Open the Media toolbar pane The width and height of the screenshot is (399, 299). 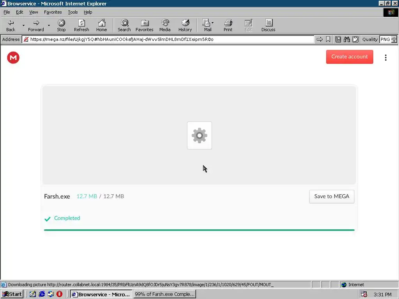(165, 25)
